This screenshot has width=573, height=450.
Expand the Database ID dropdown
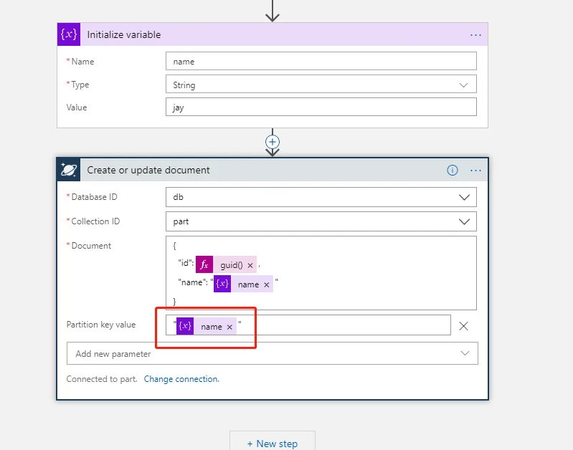[464, 197]
